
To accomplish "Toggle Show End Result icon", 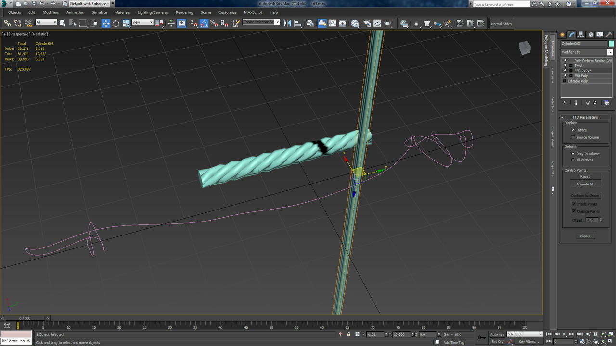I will (576, 103).
